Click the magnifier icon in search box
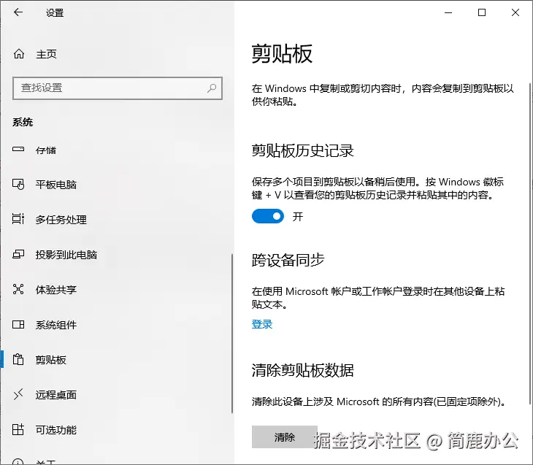Viewport: 533px width, 465px height. [212, 88]
